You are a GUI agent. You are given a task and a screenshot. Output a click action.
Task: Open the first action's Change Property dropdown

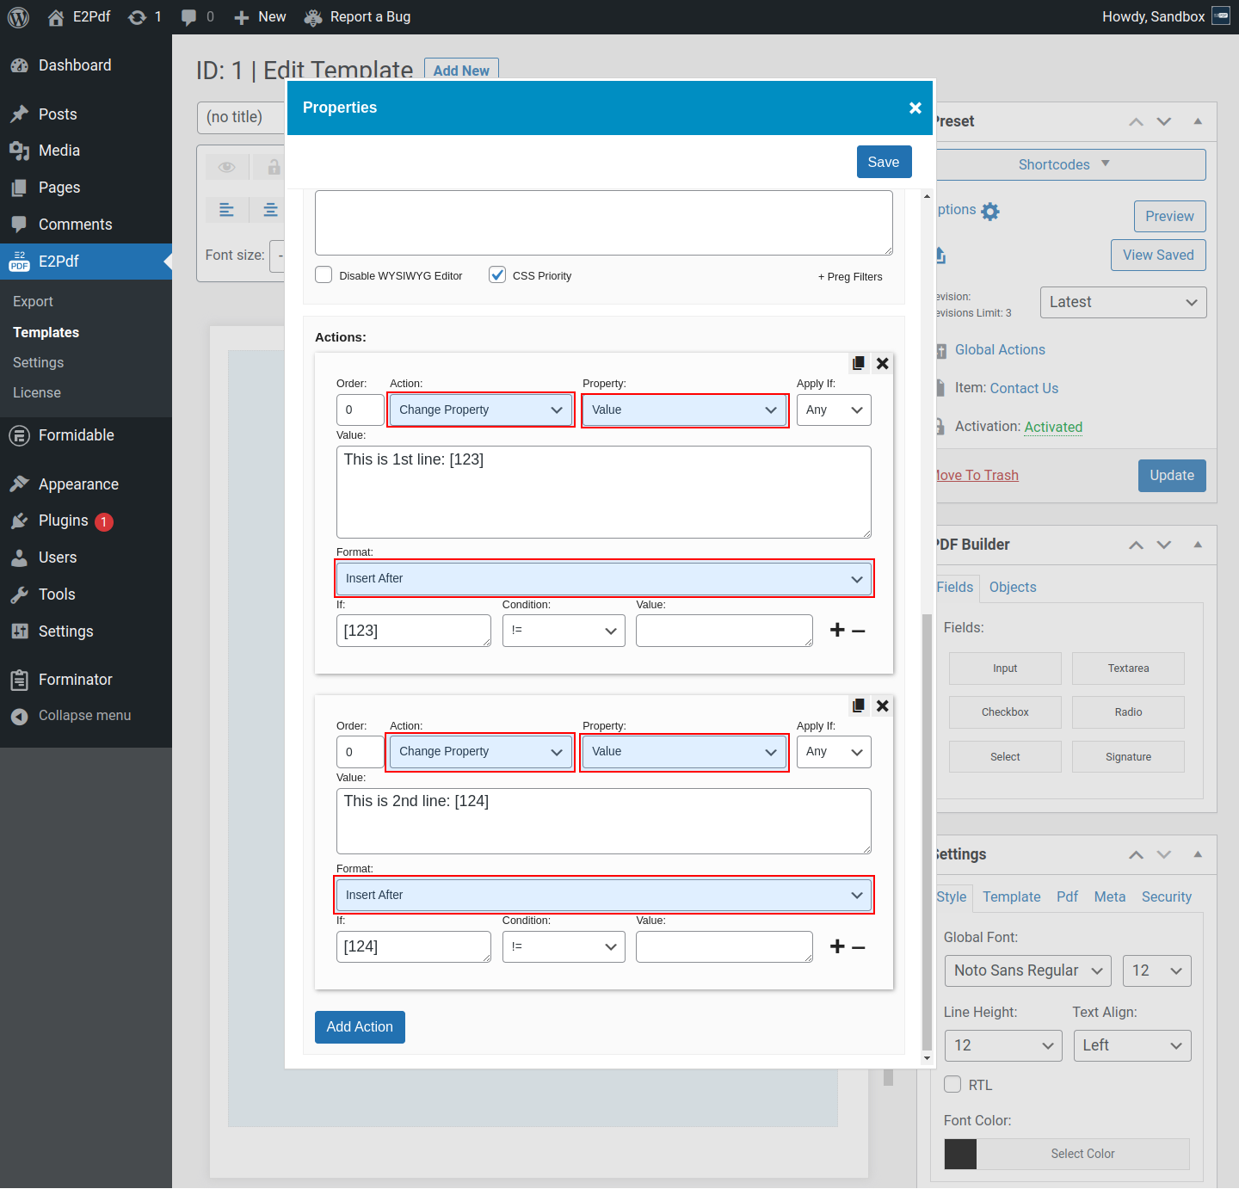481,410
